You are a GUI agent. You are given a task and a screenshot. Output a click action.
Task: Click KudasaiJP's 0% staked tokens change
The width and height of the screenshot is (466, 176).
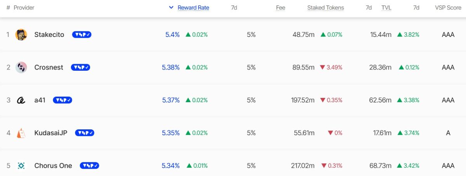click(335, 133)
